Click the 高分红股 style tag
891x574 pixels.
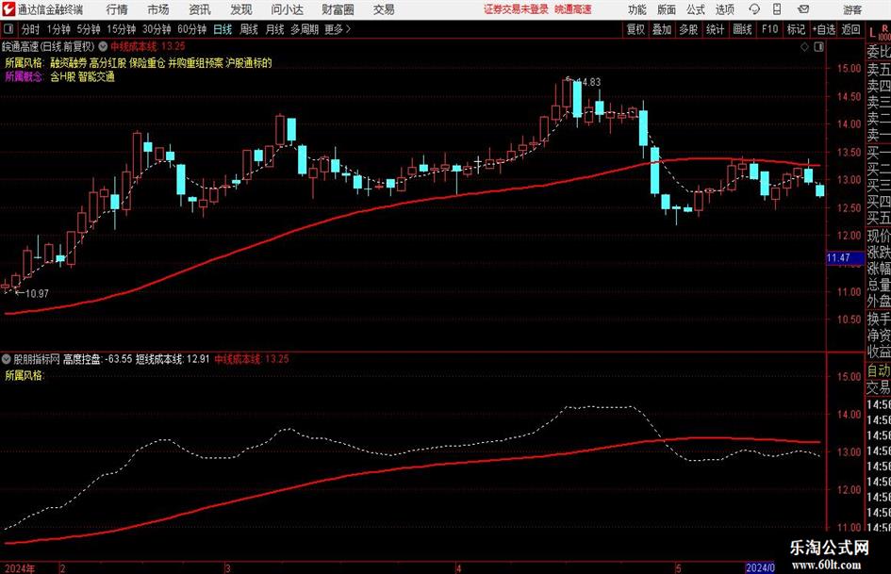pos(108,62)
